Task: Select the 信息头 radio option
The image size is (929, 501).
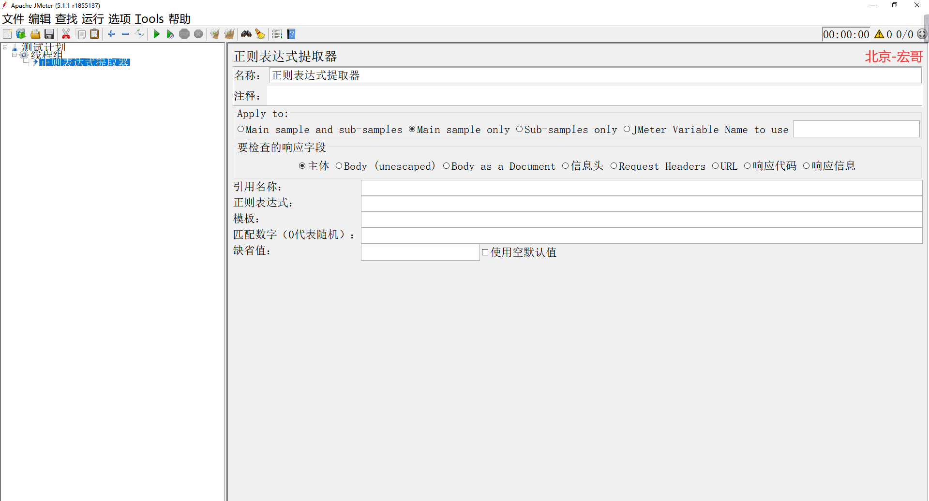Action: click(x=566, y=166)
